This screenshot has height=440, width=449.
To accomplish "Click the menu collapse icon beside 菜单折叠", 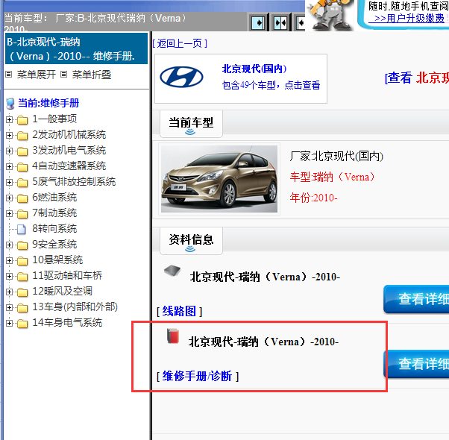I will [64, 75].
